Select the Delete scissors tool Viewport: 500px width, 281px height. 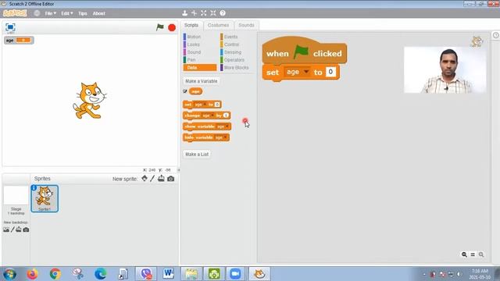(194, 13)
